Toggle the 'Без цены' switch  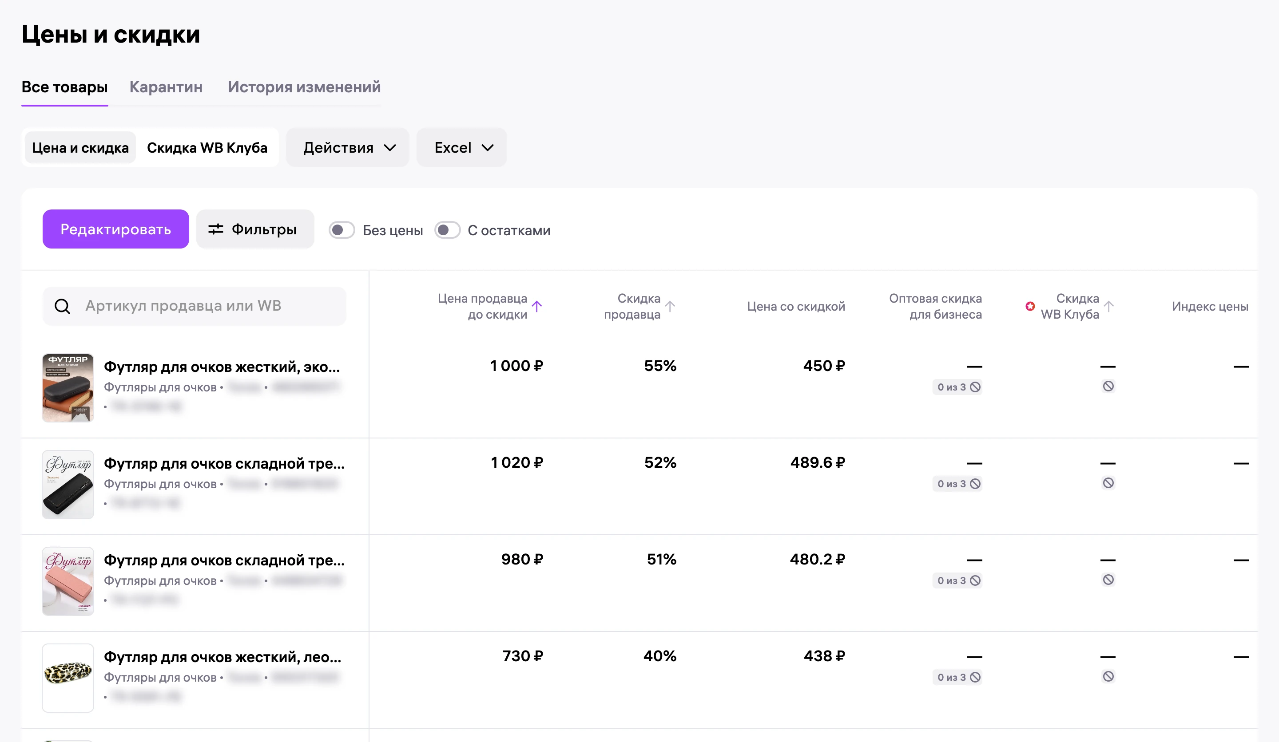click(342, 230)
